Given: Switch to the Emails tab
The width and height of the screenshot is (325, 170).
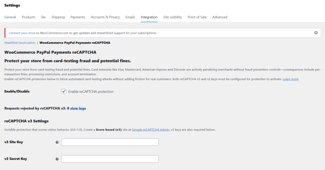Looking at the screenshot, I should click(130, 17).
